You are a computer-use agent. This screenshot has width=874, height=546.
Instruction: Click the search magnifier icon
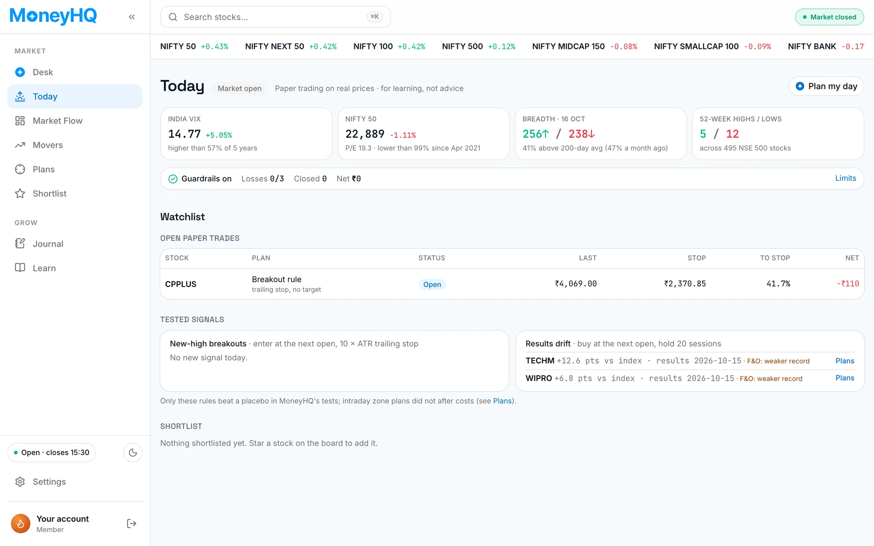[173, 17]
